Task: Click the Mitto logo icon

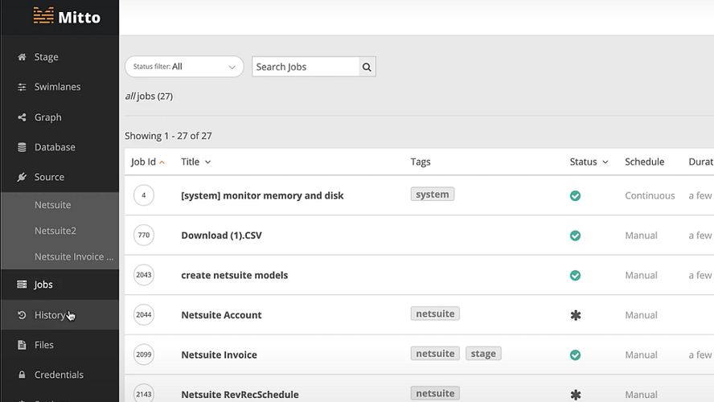Action: tap(43, 16)
